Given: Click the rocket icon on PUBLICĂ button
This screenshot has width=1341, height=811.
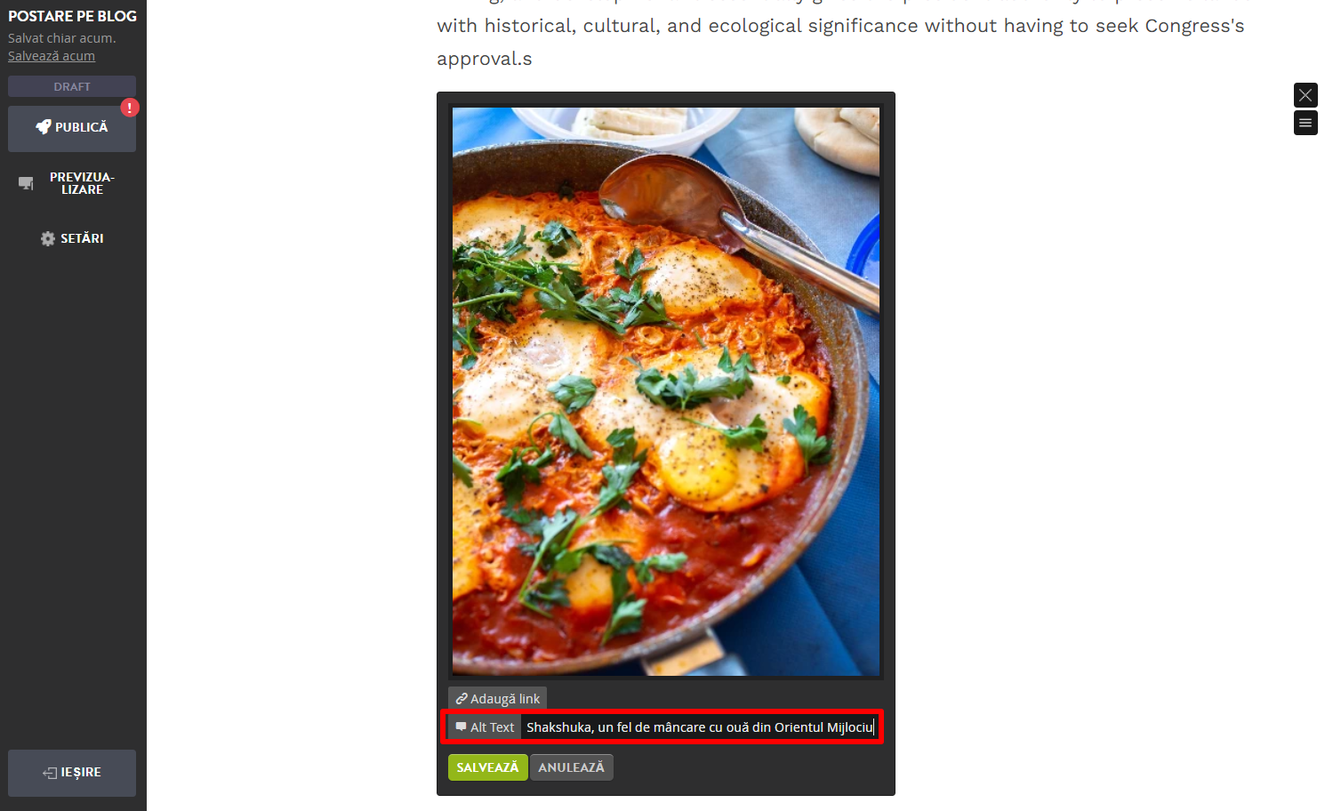Looking at the screenshot, I should tap(43, 127).
